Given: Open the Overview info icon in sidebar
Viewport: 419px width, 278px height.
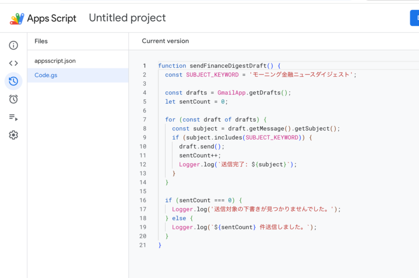Looking at the screenshot, I should (x=14, y=45).
